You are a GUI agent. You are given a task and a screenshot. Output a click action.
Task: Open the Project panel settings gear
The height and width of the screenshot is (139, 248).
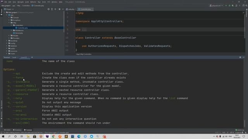59,9
